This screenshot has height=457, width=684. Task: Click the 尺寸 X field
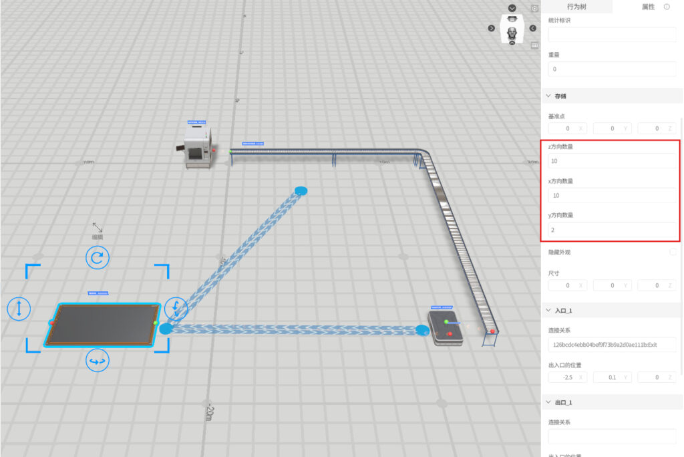click(x=568, y=285)
